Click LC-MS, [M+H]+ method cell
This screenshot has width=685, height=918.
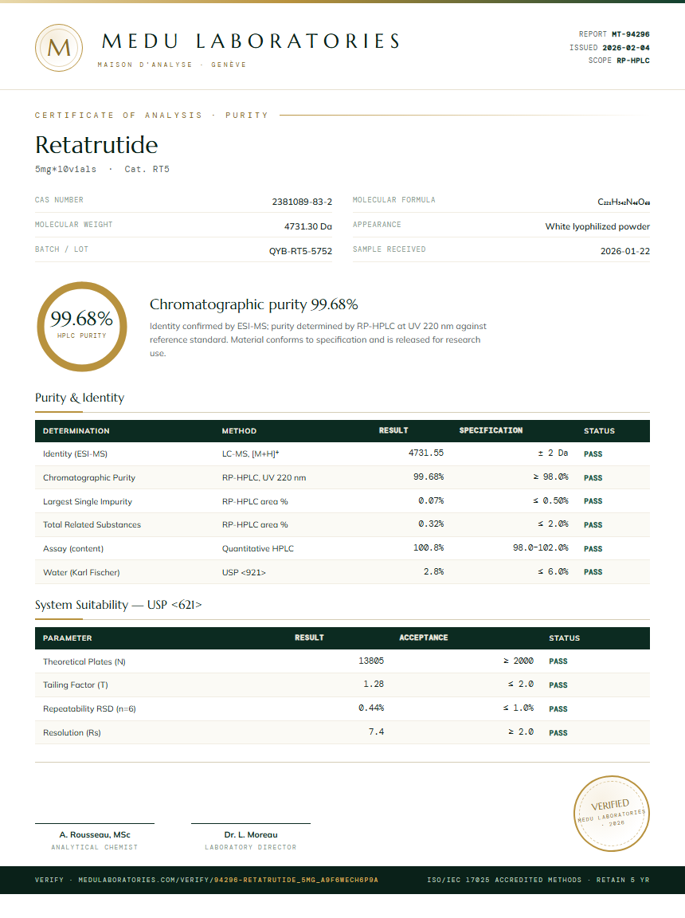250,453
